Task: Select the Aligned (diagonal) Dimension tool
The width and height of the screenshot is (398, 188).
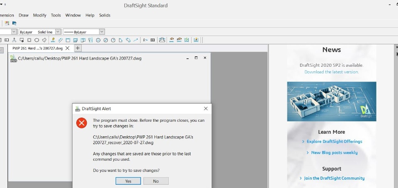Action: pyautogui.click(x=61, y=40)
